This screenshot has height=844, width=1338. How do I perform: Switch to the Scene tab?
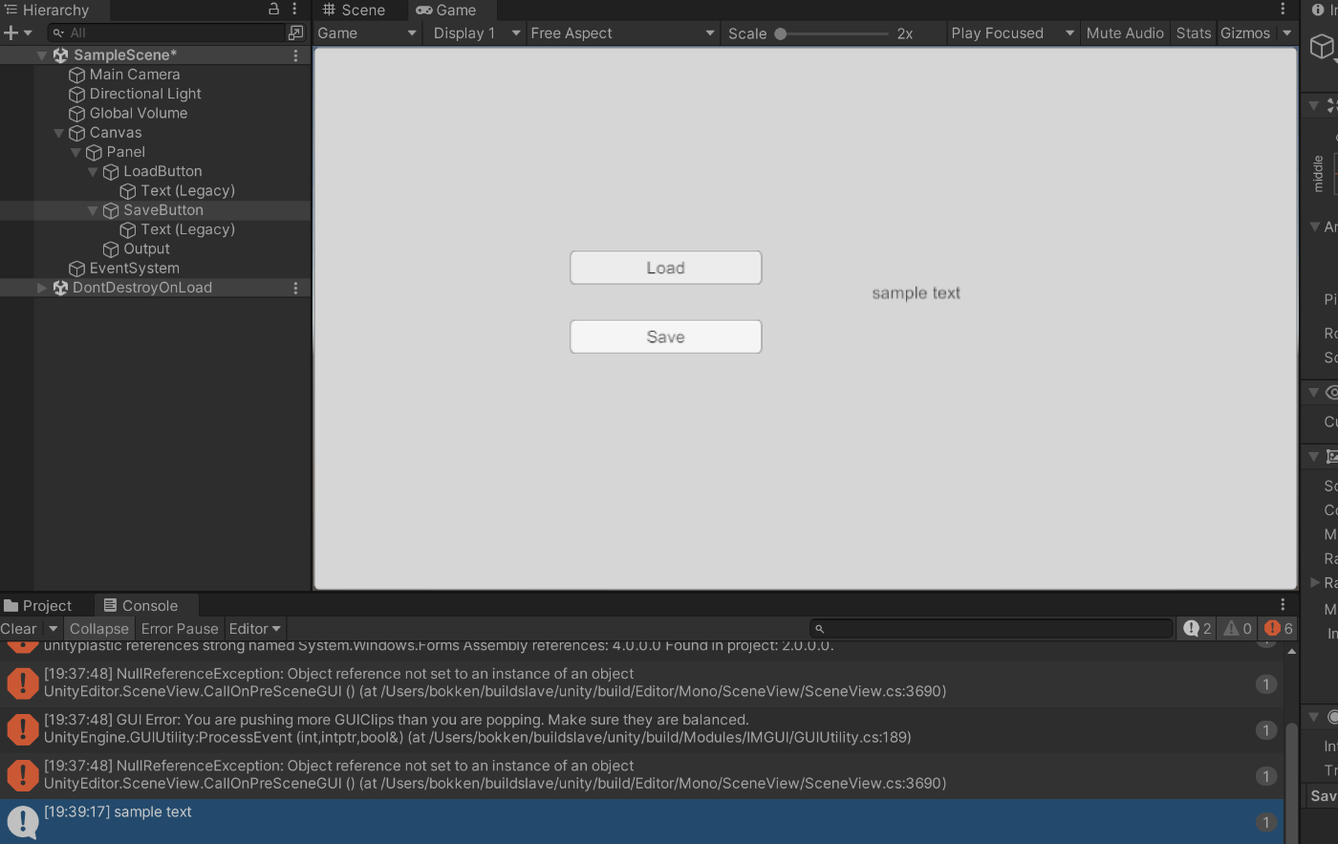pos(354,10)
